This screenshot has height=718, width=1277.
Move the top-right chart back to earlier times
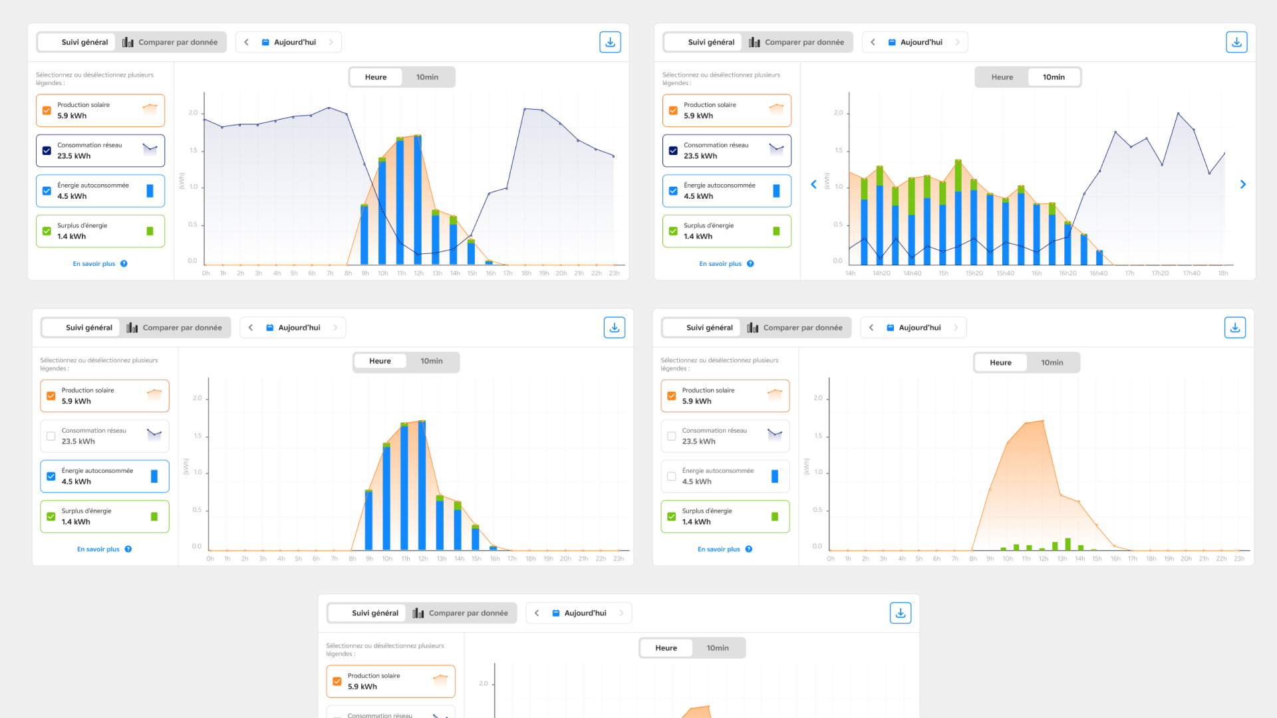point(813,184)
